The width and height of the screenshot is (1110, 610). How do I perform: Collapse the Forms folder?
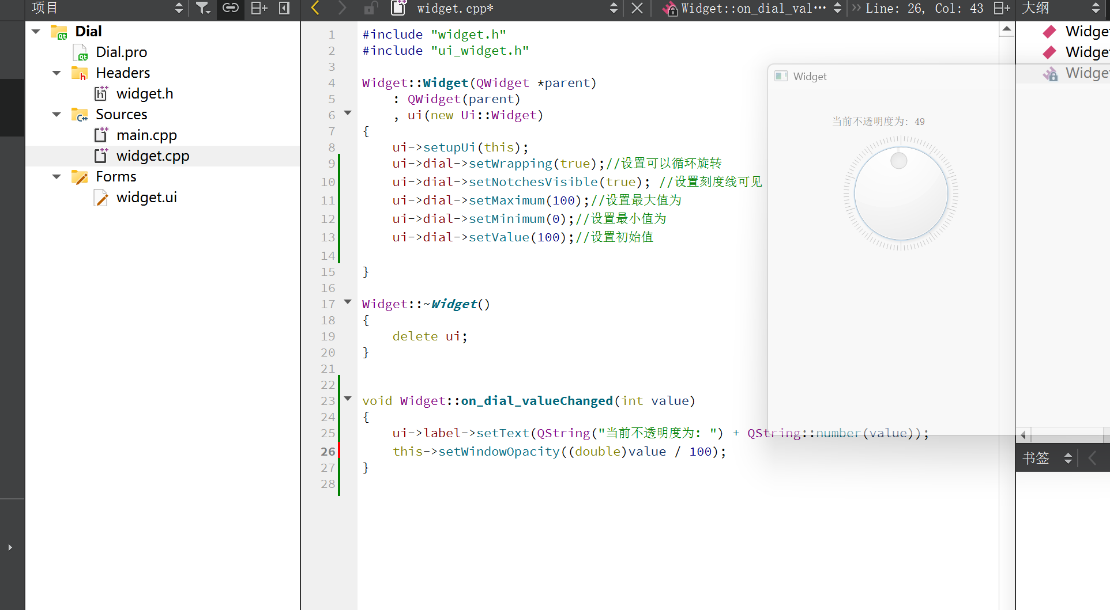point(57,176)
